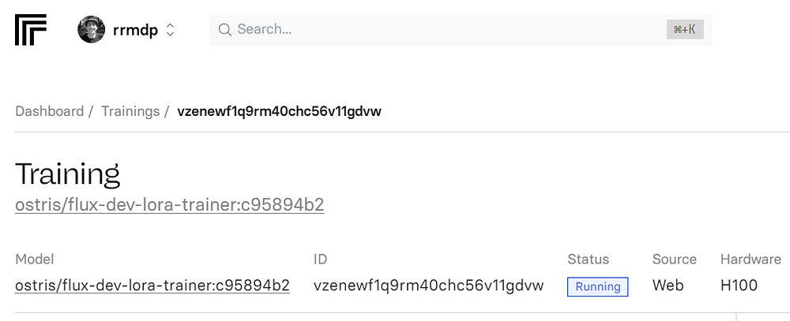The image size is (790, 321).
Task: Click the ⌘+K shortcut badge
Action: click(684, 30)
